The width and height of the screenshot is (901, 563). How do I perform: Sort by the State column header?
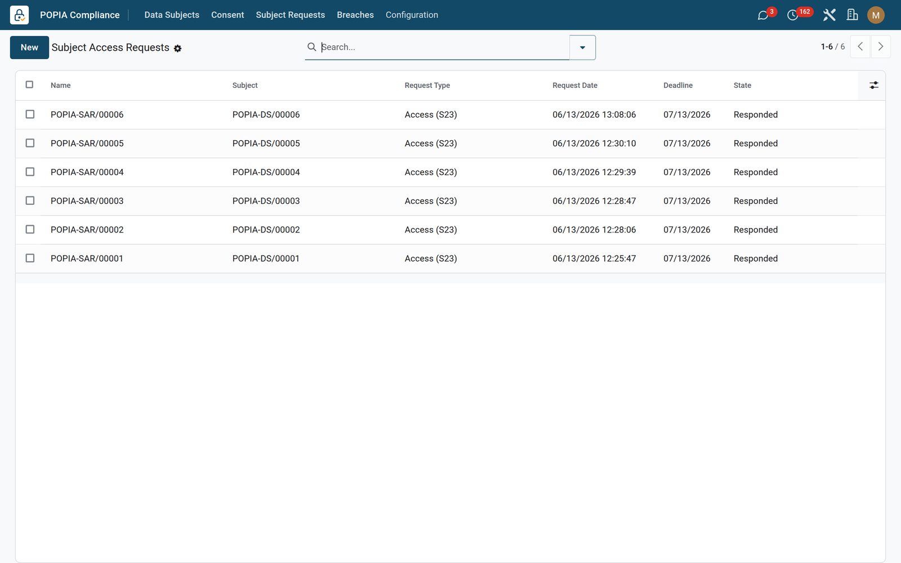coord(742,86)
